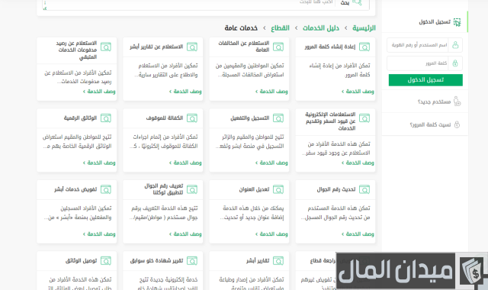488x290 pixels.
Task: Click the كلمة المرور password input field
Action: [425, 63]
